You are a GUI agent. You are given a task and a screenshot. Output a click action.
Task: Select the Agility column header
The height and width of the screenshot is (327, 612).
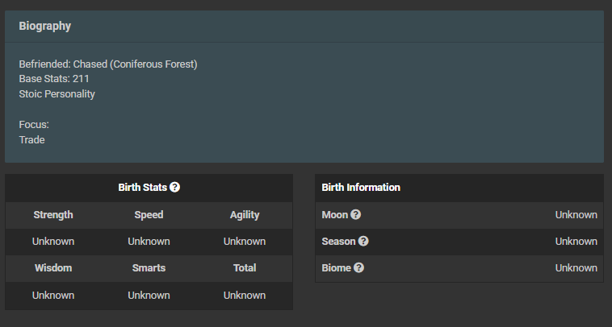pos(245,215)
